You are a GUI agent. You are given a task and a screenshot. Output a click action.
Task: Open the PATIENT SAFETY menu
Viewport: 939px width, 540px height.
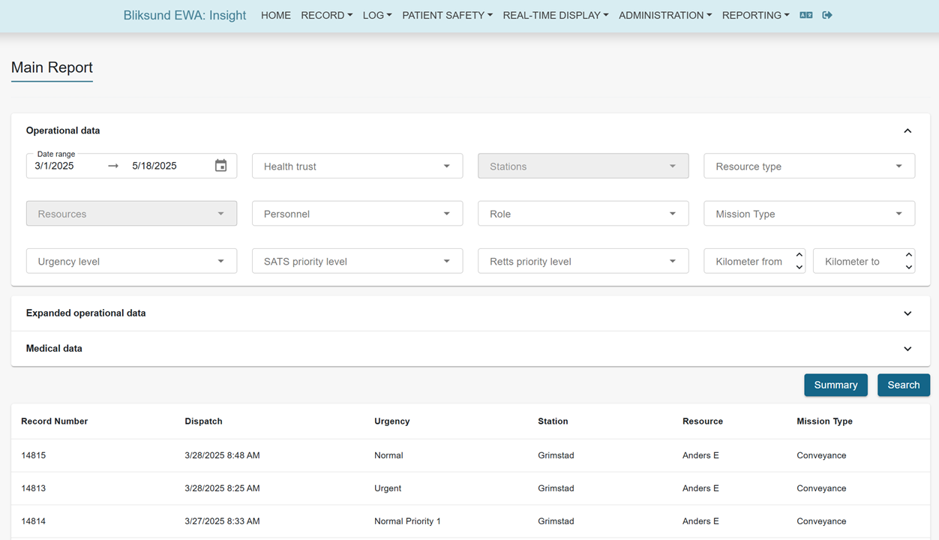click(x=447, y=15)
